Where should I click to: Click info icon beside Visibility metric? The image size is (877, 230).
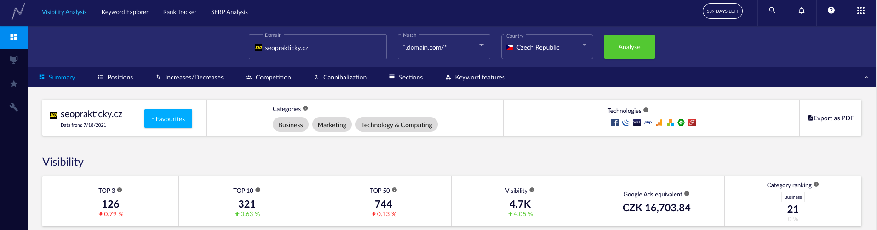pos(532,190)
